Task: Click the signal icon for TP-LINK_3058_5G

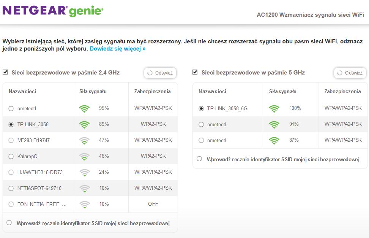Action: pyautogui.click(x=274, y=109)
